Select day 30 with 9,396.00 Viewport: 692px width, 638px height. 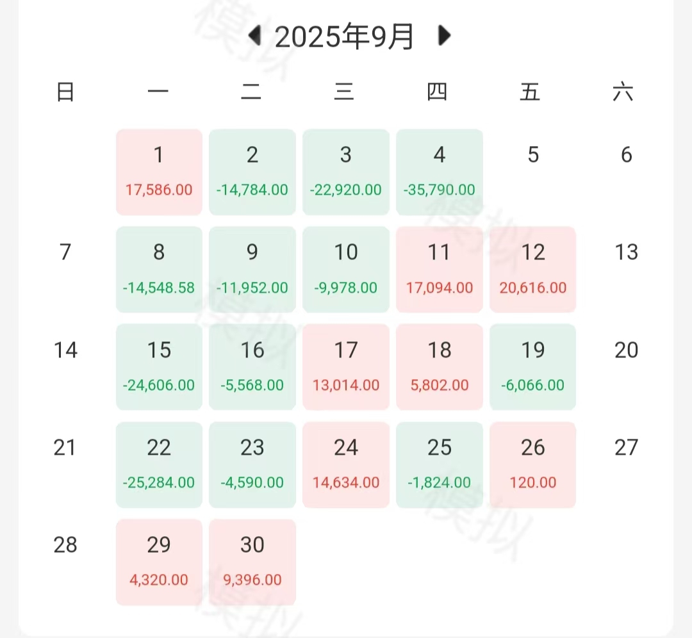tap(252, 562)
